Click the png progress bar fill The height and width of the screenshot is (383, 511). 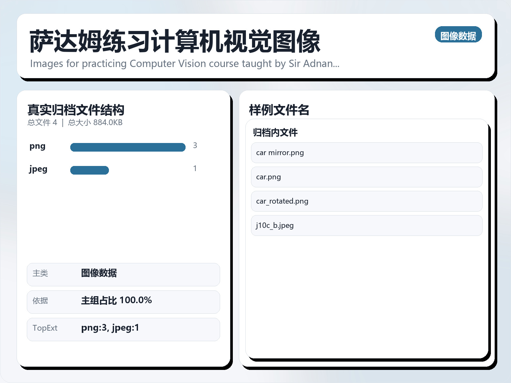(x=128, y=147)
